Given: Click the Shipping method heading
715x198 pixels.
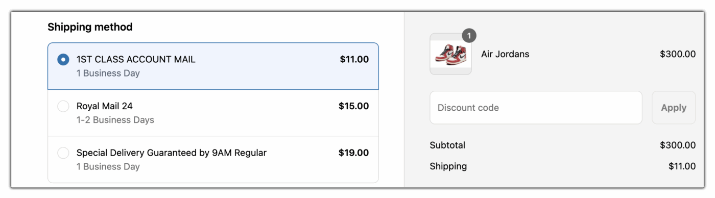Looking at the screenshot, I should [90, 27].
